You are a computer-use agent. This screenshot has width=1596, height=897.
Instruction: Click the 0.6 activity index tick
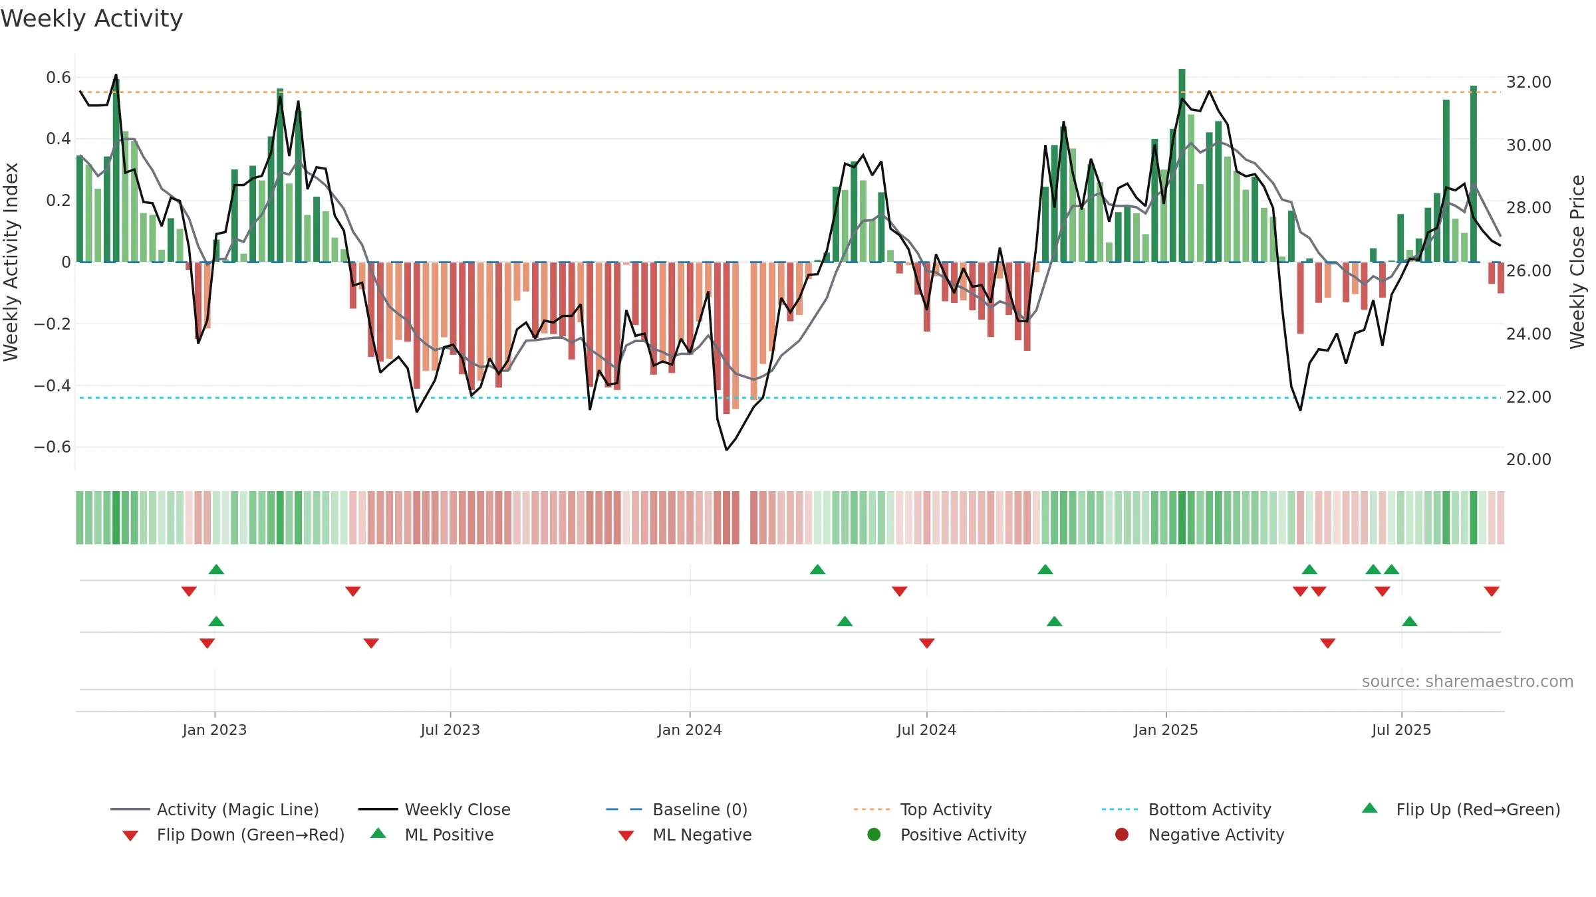[x=58, y=78]
